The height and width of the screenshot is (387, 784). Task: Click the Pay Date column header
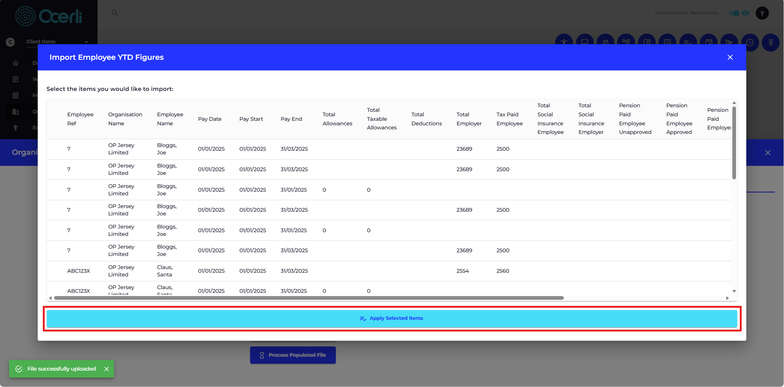[x=210, y=119]
